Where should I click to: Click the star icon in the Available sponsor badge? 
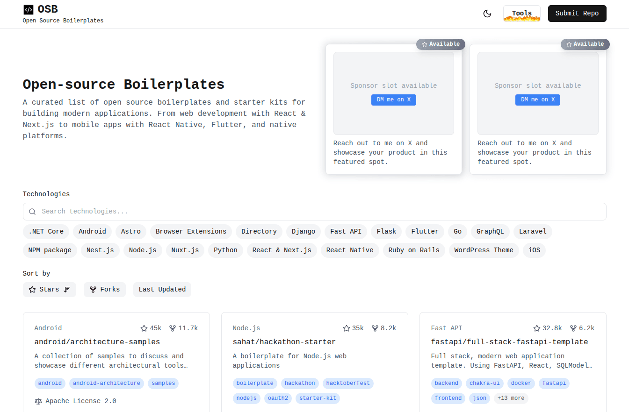click(425, 44)
